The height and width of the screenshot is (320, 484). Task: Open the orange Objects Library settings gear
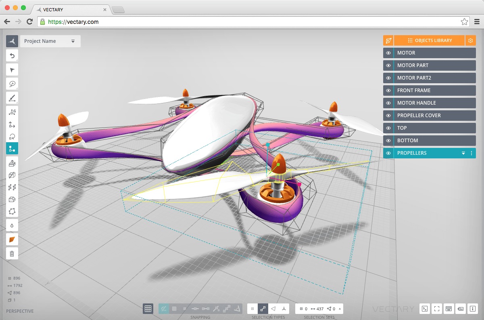[x=470, y=40]
